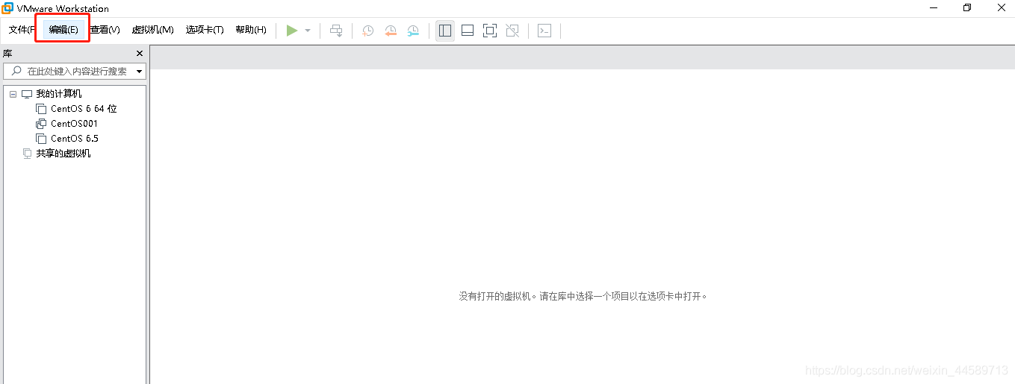Select 共享的虚拟机 in the library tree
The height and width of the screenshot is (384, 1015).
[x=63, y=154]
